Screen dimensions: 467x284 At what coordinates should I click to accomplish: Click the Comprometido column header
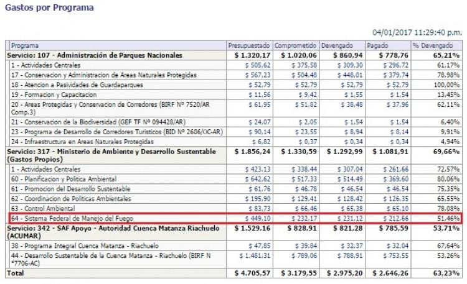[295, 45]
